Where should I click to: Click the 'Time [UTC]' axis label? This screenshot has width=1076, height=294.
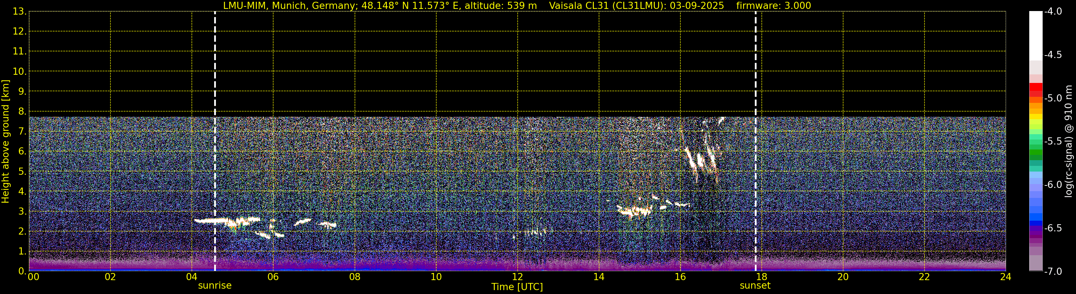(517, 287)
